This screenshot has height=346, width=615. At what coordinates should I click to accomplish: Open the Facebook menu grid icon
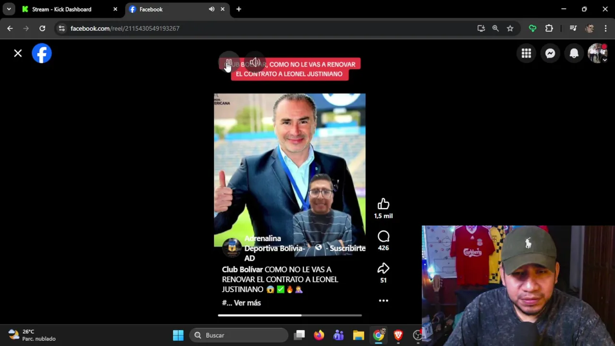coord(526,53)
